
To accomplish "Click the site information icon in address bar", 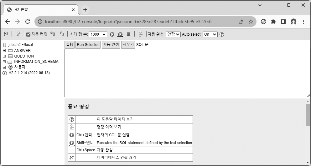I will pyautogui.click(x=40, y=22).
